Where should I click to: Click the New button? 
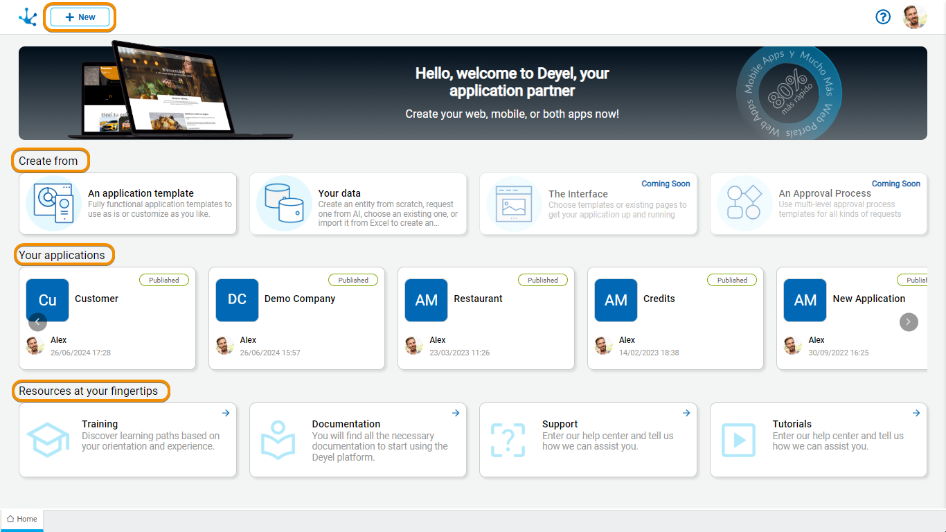[80, 17]
